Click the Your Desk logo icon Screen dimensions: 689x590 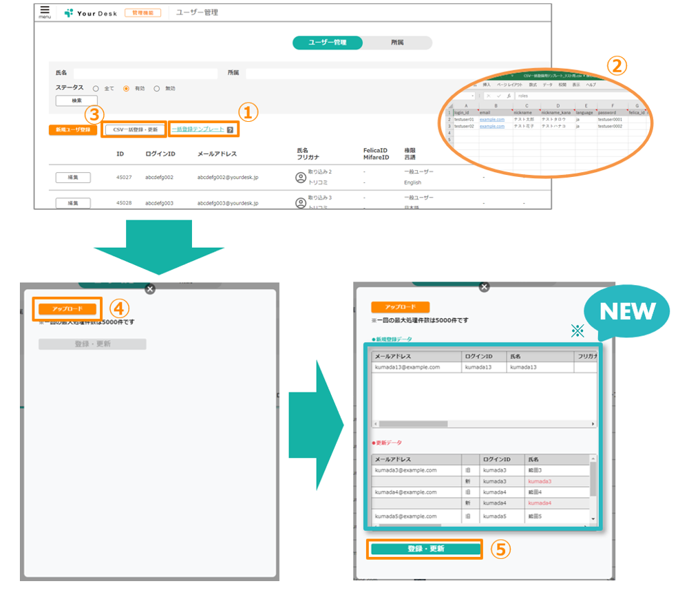pos(69,13)
